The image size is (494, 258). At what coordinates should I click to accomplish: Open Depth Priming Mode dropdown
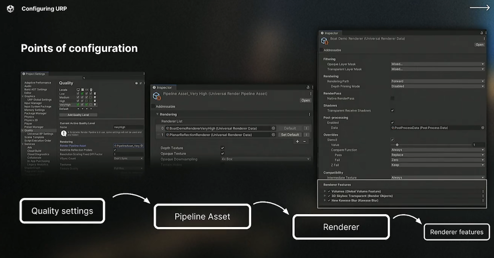coord(437,86)
